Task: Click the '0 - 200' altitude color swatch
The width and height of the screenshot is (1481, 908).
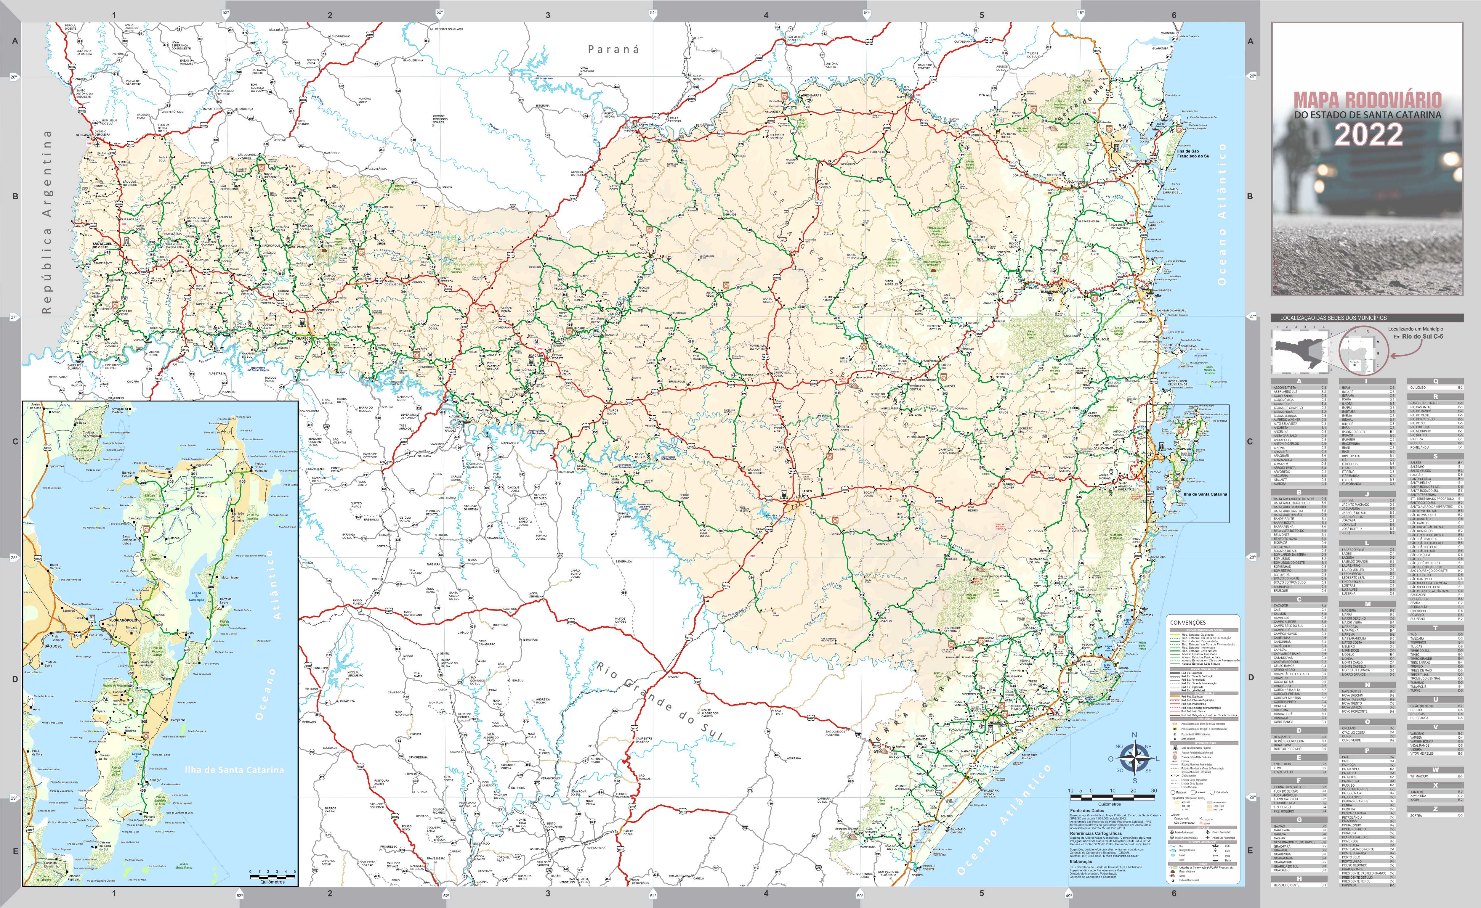Action: click(1177, 810)
